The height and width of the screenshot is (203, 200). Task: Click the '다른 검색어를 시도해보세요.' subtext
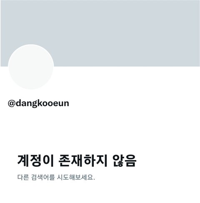pos(56,177)
